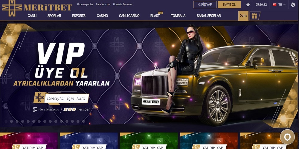Click the favorites star icon
The image size is (299, 149).
(x=248, y=4)
